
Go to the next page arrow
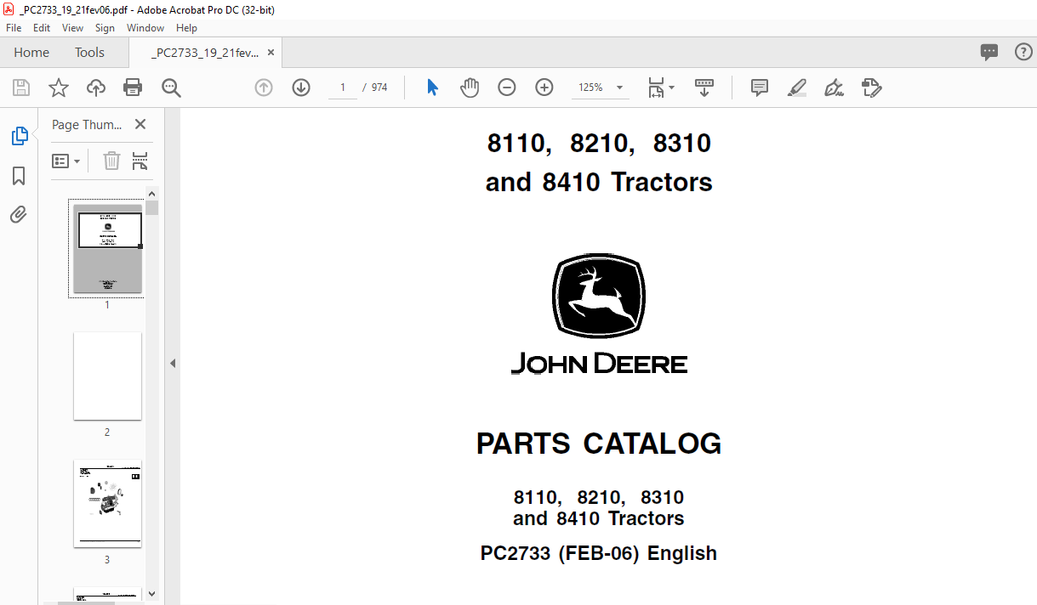[301, 88]
